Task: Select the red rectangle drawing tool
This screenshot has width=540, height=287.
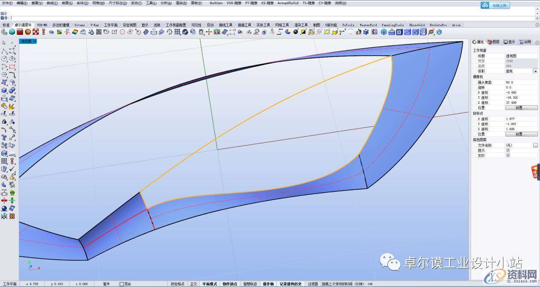Action: tap(12, 67)
